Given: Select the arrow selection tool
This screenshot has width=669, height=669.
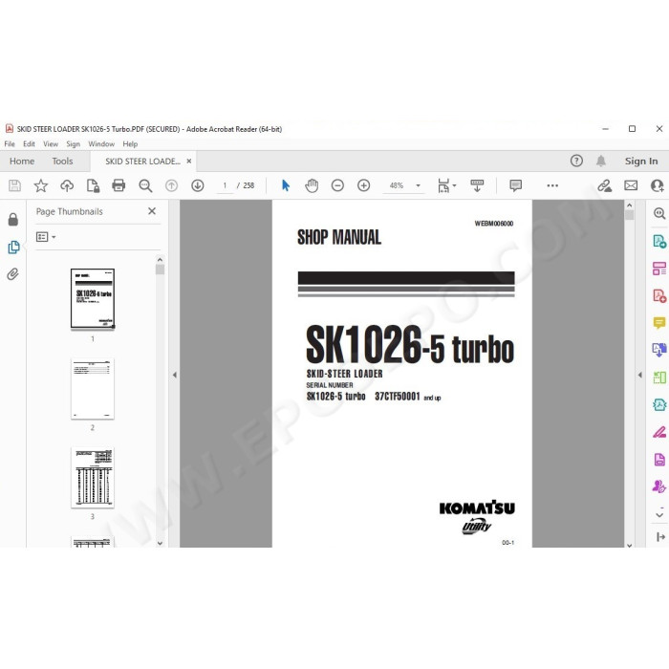Looking at the screenshot, I should [x=286, y=185].
